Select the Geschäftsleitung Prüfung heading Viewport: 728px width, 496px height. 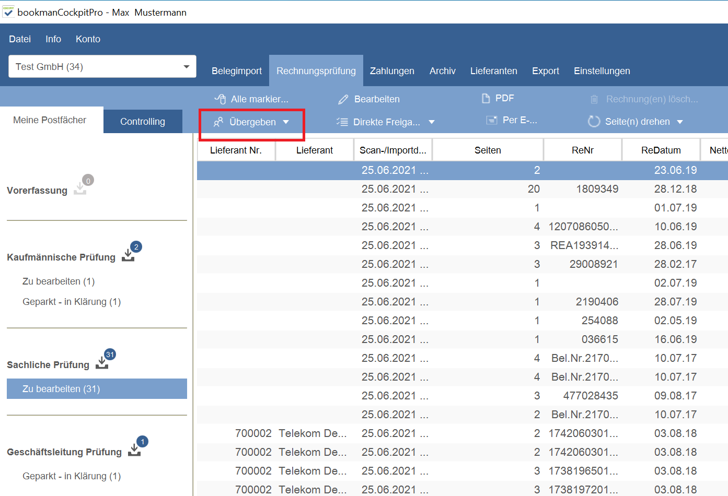tap(64, 452)
